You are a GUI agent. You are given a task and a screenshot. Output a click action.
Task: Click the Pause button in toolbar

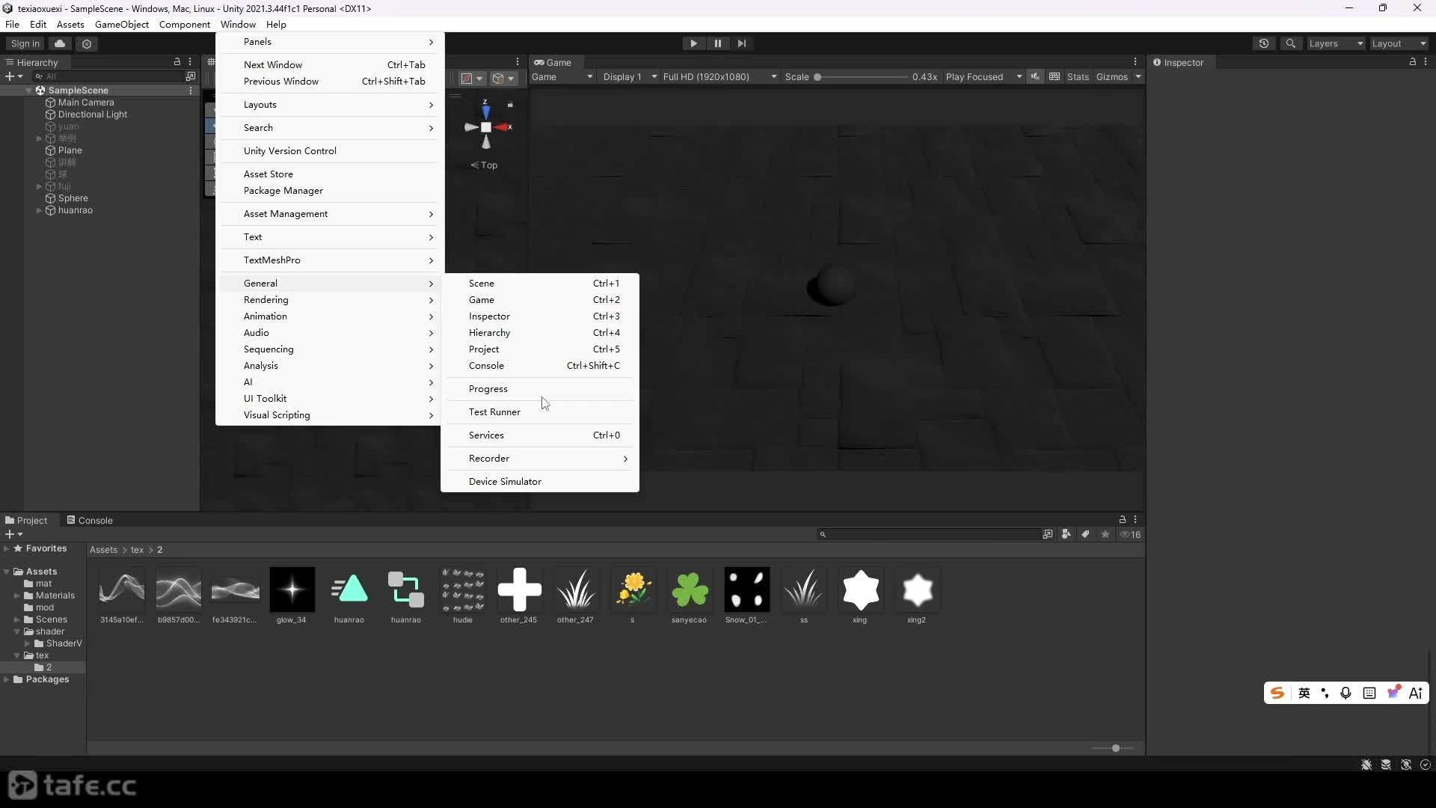pos(717,43)
